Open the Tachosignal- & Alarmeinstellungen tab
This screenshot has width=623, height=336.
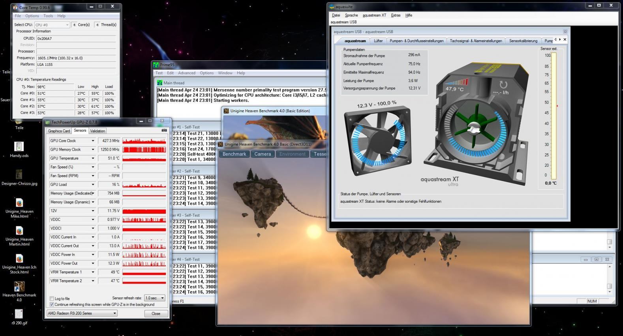476,41
